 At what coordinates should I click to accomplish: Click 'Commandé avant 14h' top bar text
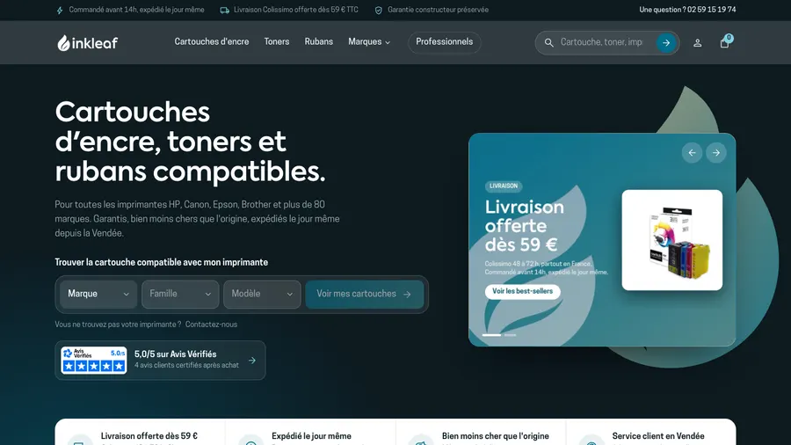[137, 10]
